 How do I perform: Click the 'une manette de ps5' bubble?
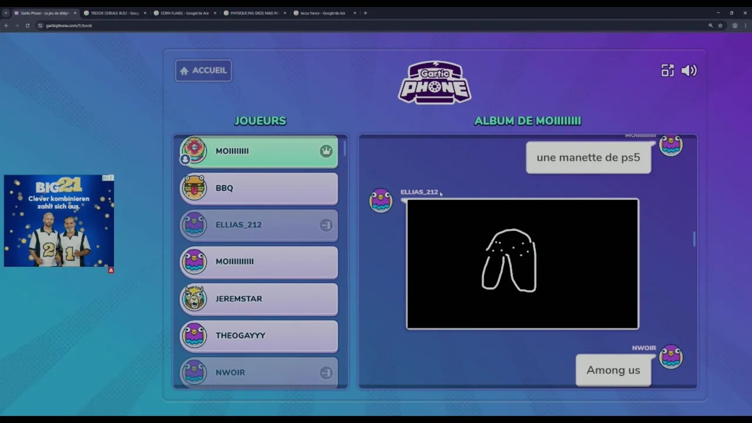click(x=588, y=157)
